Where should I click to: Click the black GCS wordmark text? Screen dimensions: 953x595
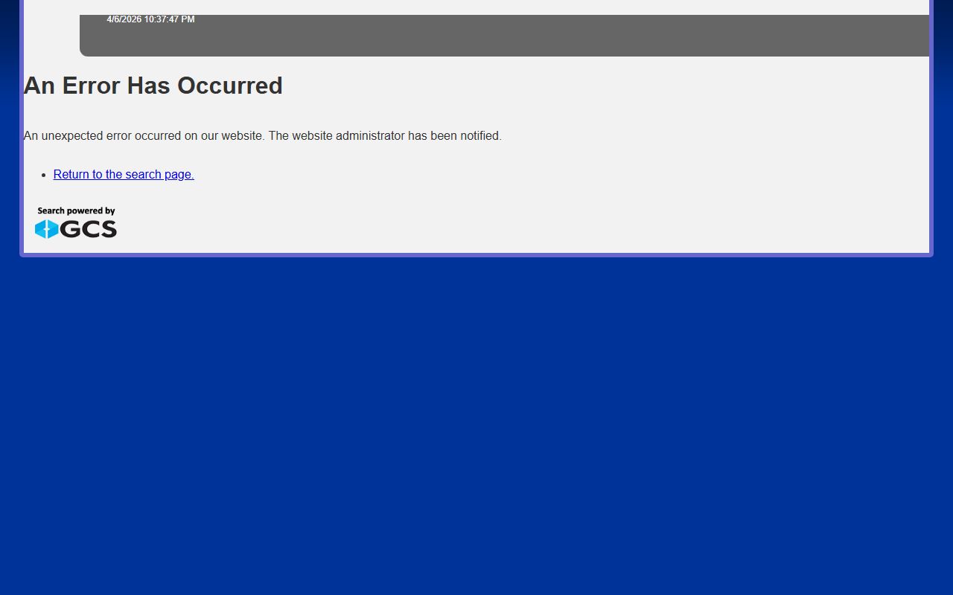(x=89, y=229)
